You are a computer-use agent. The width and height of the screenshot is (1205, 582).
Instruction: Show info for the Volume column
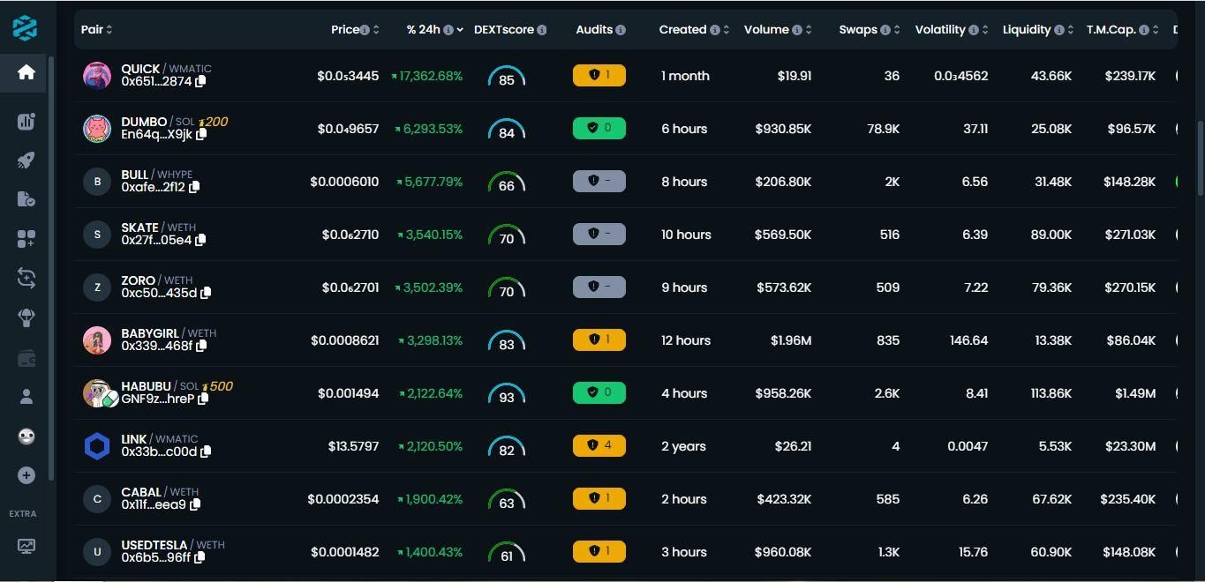(796, 30)
